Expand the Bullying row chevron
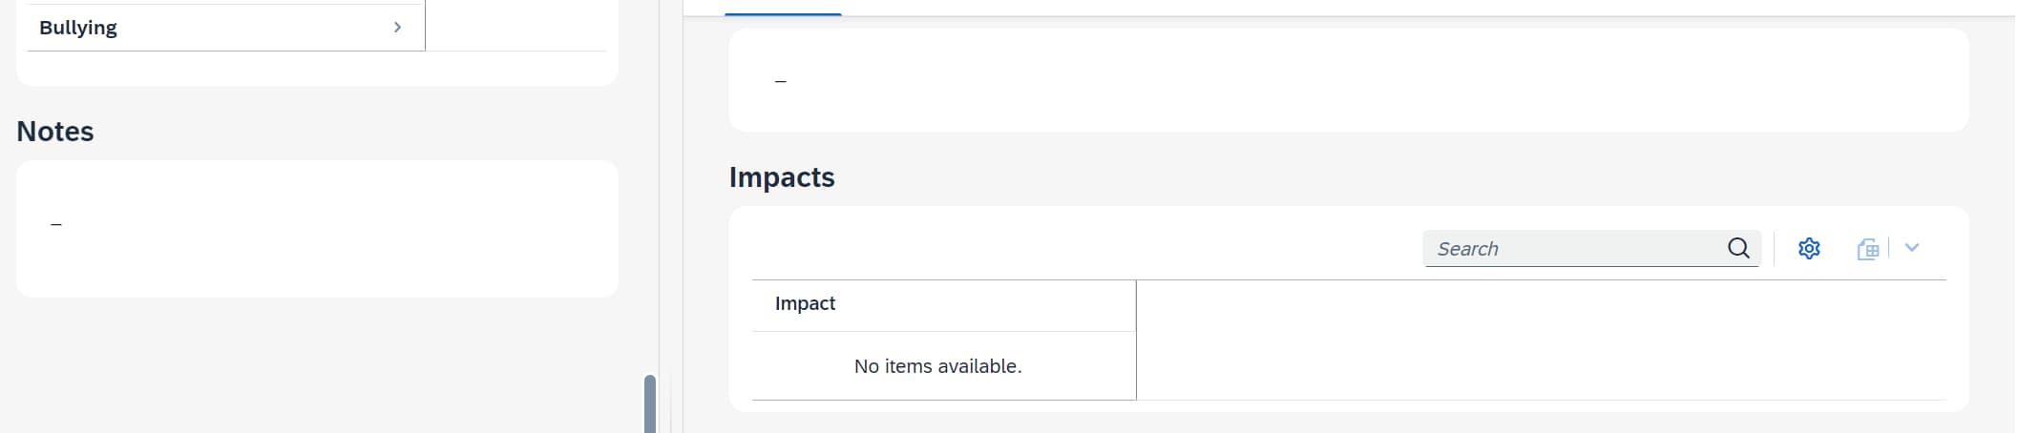Image resolution: width=2018 pixels, height=433 pixels. pyautogui.click(x=398, y=27)
